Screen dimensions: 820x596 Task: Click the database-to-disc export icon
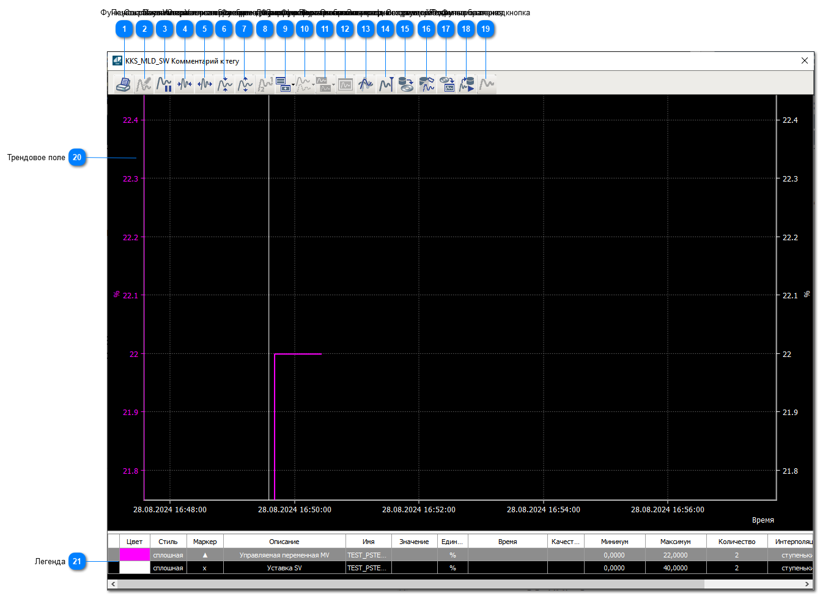pyautogui.click(x=406, y=84)
